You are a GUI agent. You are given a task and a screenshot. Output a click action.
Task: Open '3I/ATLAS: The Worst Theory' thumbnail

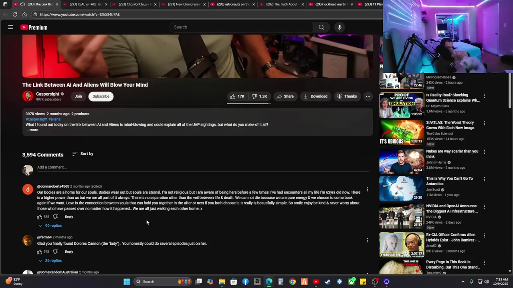pos(402,132)
